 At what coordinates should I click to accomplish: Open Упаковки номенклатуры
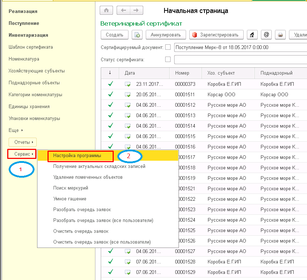34,119
